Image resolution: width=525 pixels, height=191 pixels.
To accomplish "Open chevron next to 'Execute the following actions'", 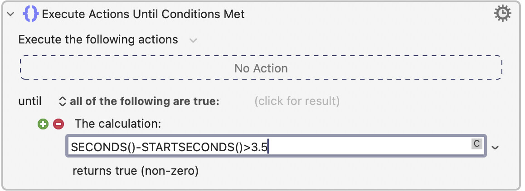I will [193, 40].
